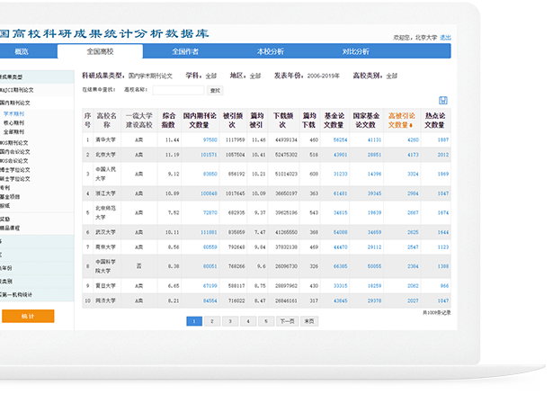Open 浙江大学 journal paper count 100848 link

point(209,193)
